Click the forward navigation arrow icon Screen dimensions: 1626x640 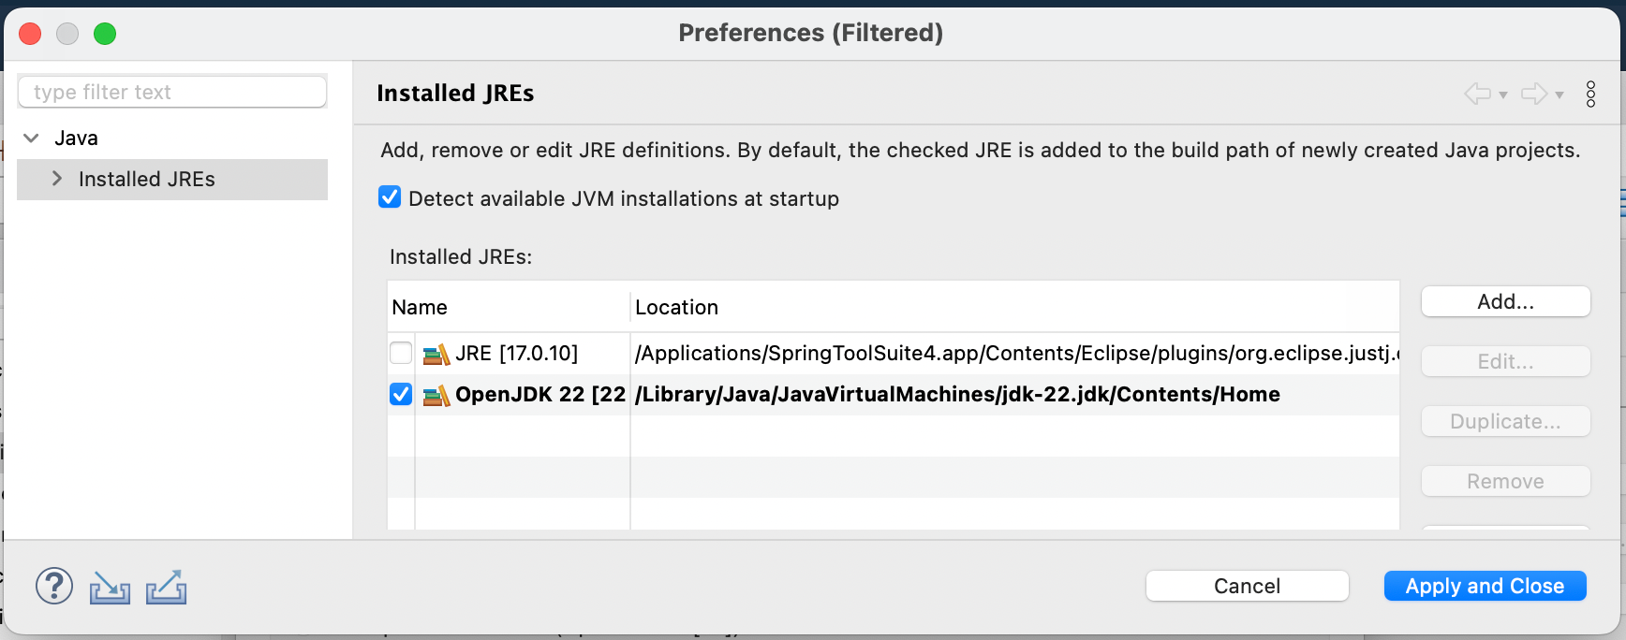click(x=1534, y=94)
